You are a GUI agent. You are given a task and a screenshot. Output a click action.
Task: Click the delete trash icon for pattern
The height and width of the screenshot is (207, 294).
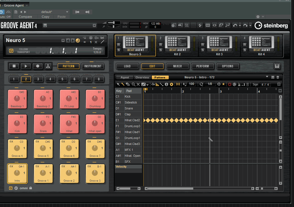point(278,77)
